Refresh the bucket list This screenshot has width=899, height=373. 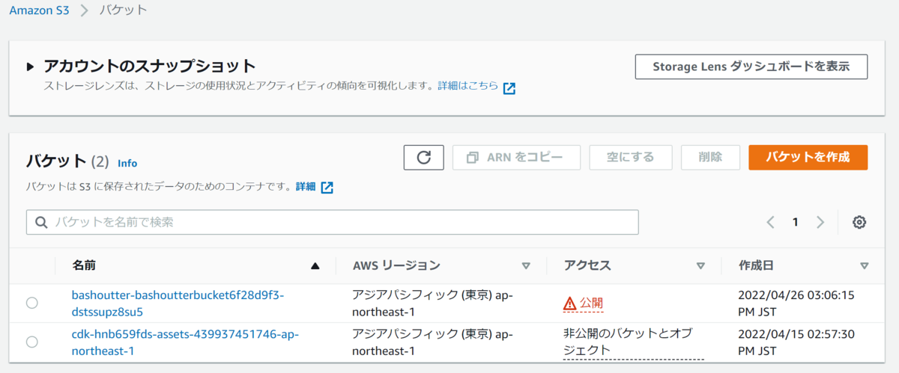(424, 157)
